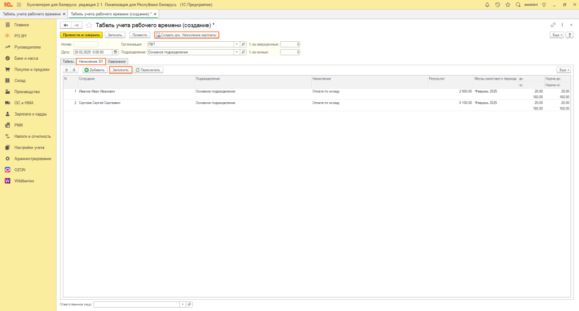The width and height of the screenshot is (579, 311).
Task: Open the calendar picker for Дата
Action: click(x=115, y=52)
